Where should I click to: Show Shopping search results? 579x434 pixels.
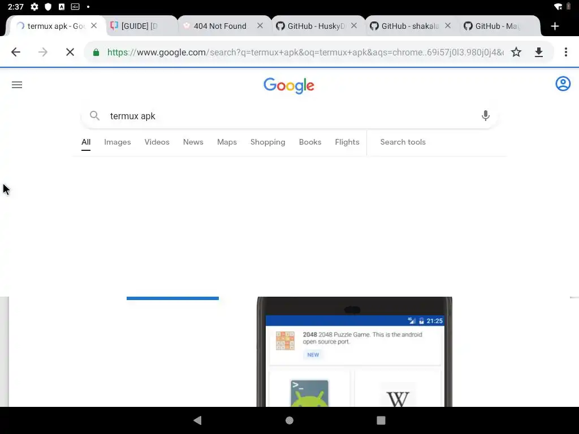[x=267, y=142]
